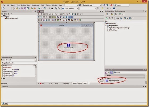Open the Tools menu
Image resolution: width=149 pixels, height=107 pixels.
click(x=42, y=5)
